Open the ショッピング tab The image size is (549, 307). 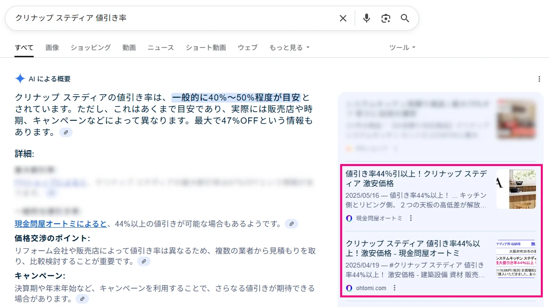(90, 48)
